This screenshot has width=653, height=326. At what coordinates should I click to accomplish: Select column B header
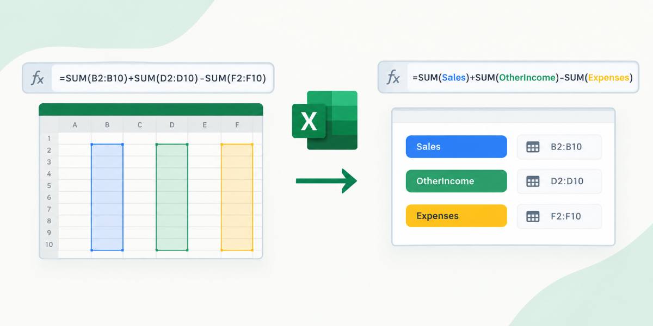point(107,125)
